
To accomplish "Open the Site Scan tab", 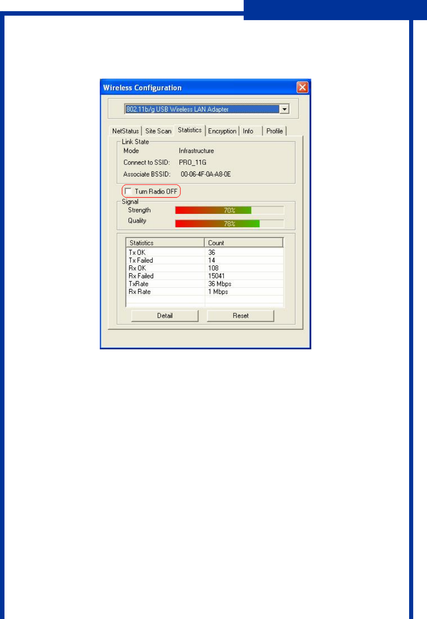I will pyautogui.click(x=158, y=131).
